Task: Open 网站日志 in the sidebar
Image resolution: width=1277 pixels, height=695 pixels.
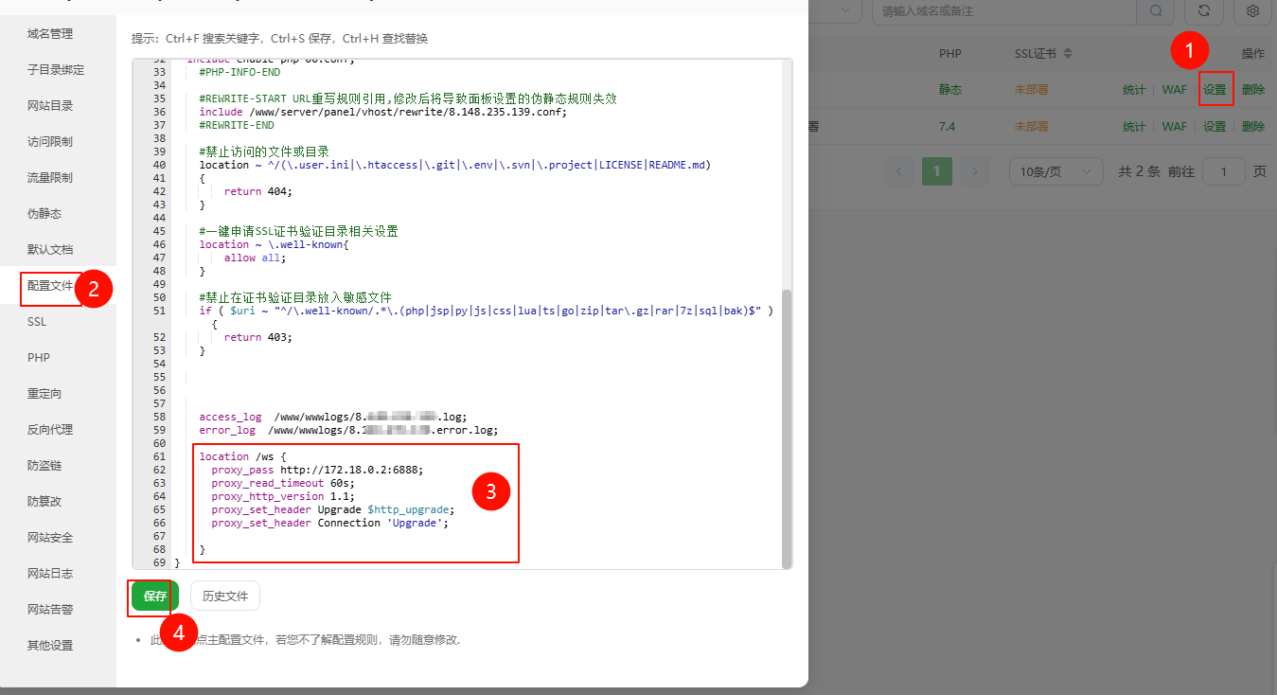Action: tap(50, 574)
